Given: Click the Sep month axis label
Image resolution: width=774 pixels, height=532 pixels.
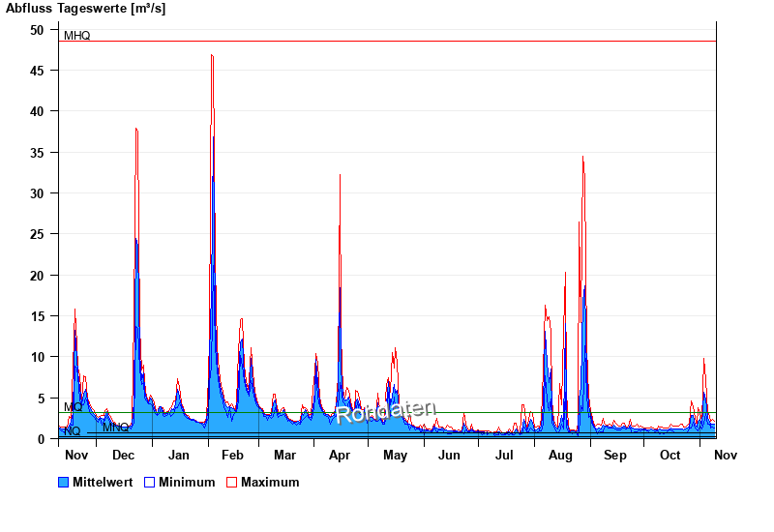Looking at the screenshot, I should point(615,455).
